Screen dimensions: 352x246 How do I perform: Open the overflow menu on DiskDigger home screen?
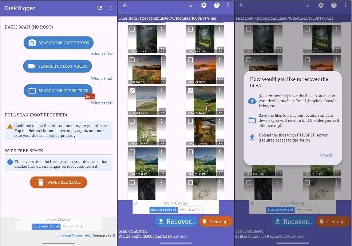click(x=111, y=8)
